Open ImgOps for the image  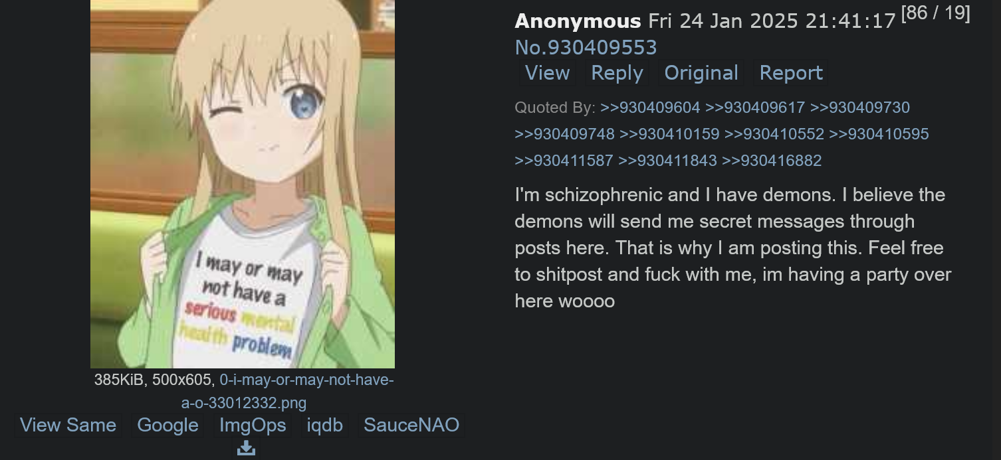point(253,425)
